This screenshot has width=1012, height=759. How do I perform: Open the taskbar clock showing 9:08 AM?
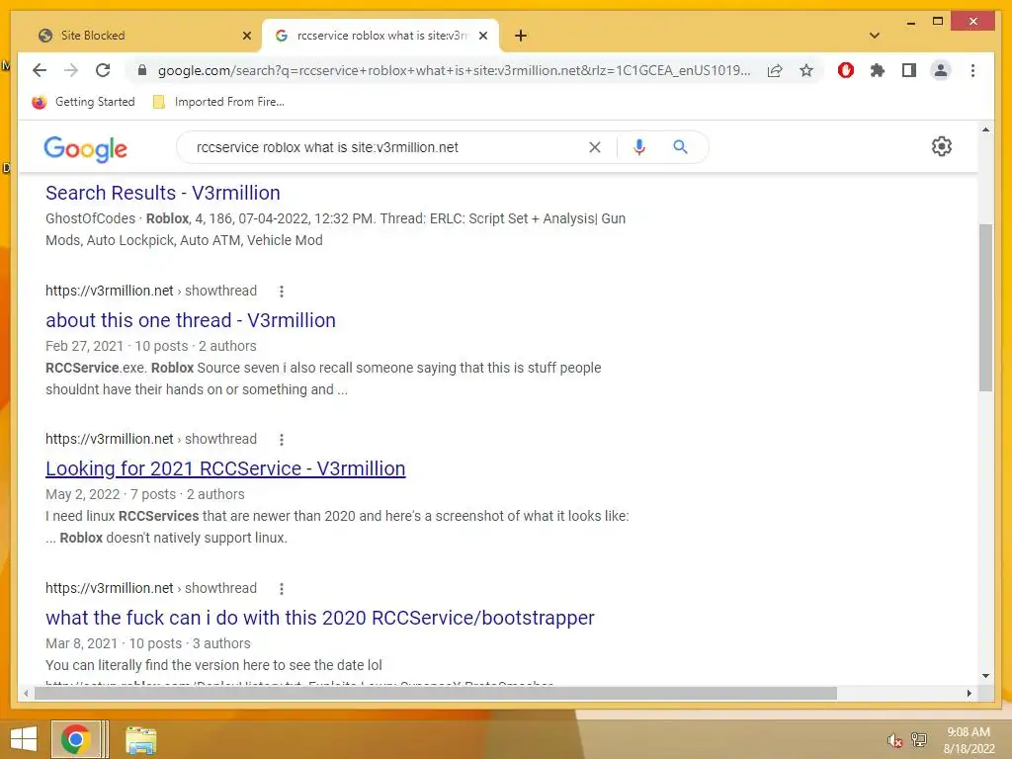969,740
